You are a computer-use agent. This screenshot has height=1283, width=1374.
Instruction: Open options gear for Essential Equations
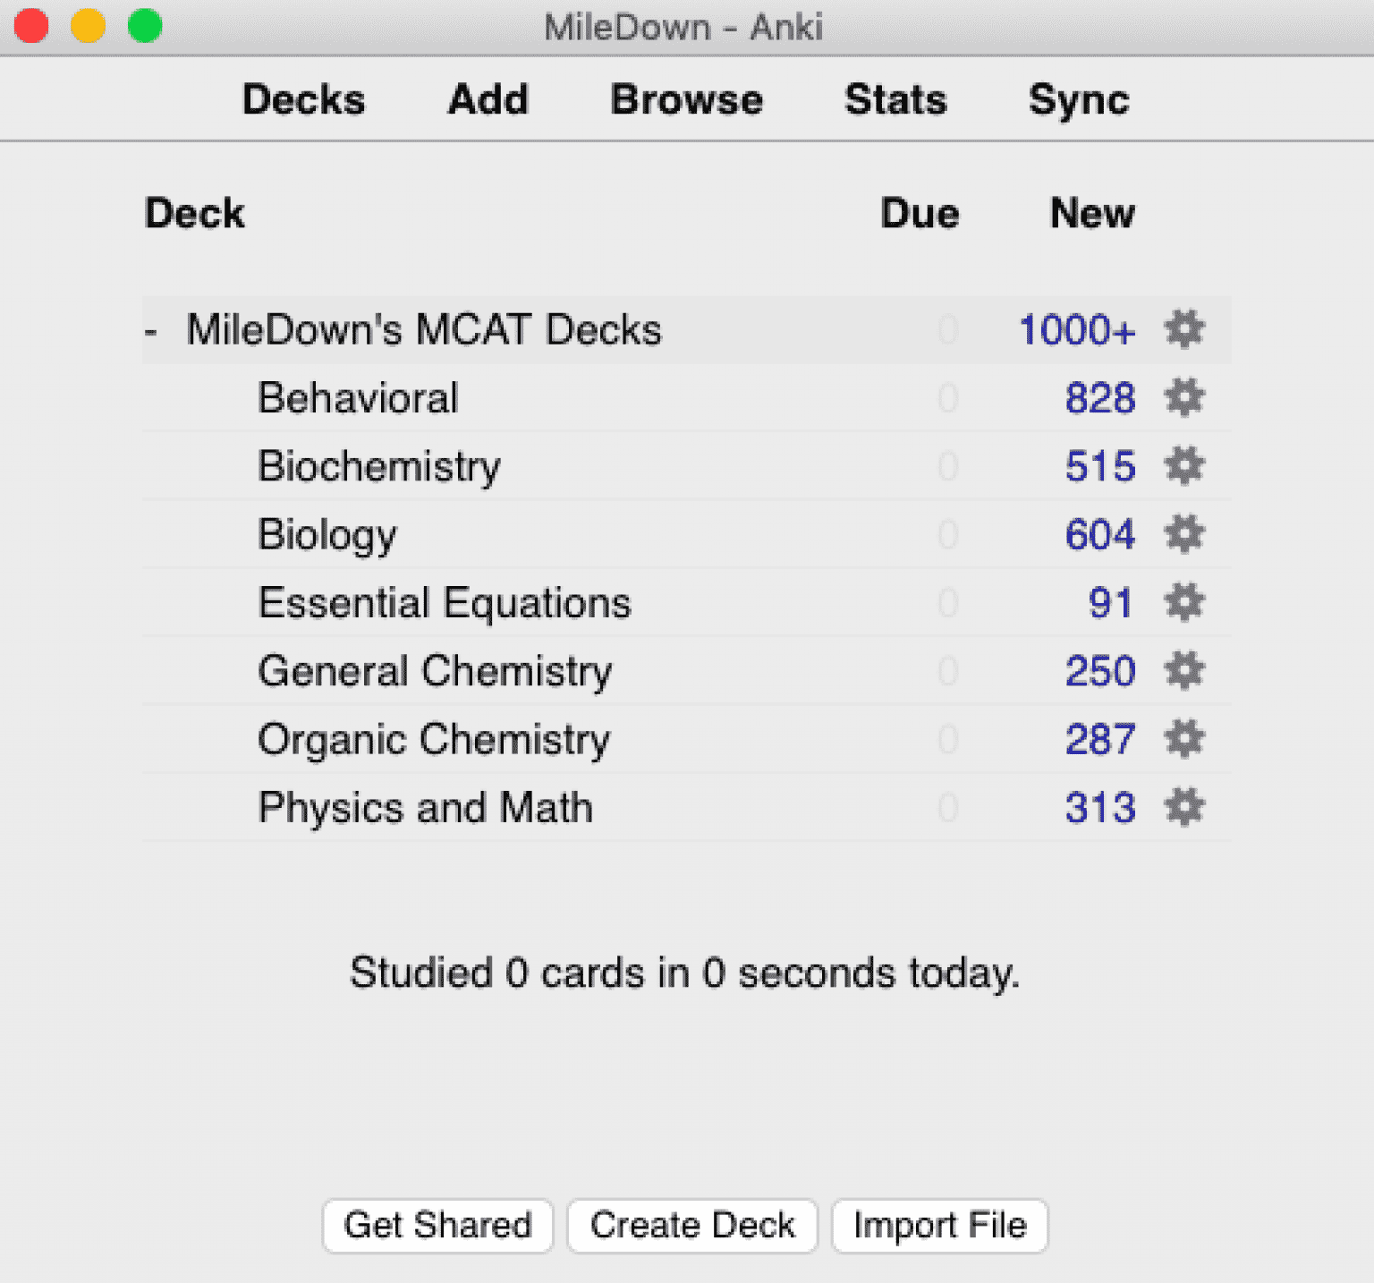point(1184,602)
